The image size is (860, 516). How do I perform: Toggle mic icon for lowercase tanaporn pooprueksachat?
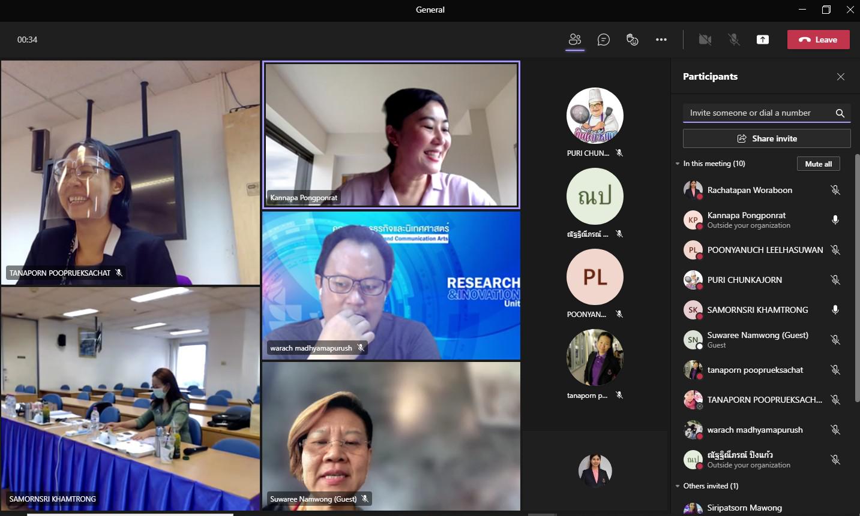click(x=835, y=370)
